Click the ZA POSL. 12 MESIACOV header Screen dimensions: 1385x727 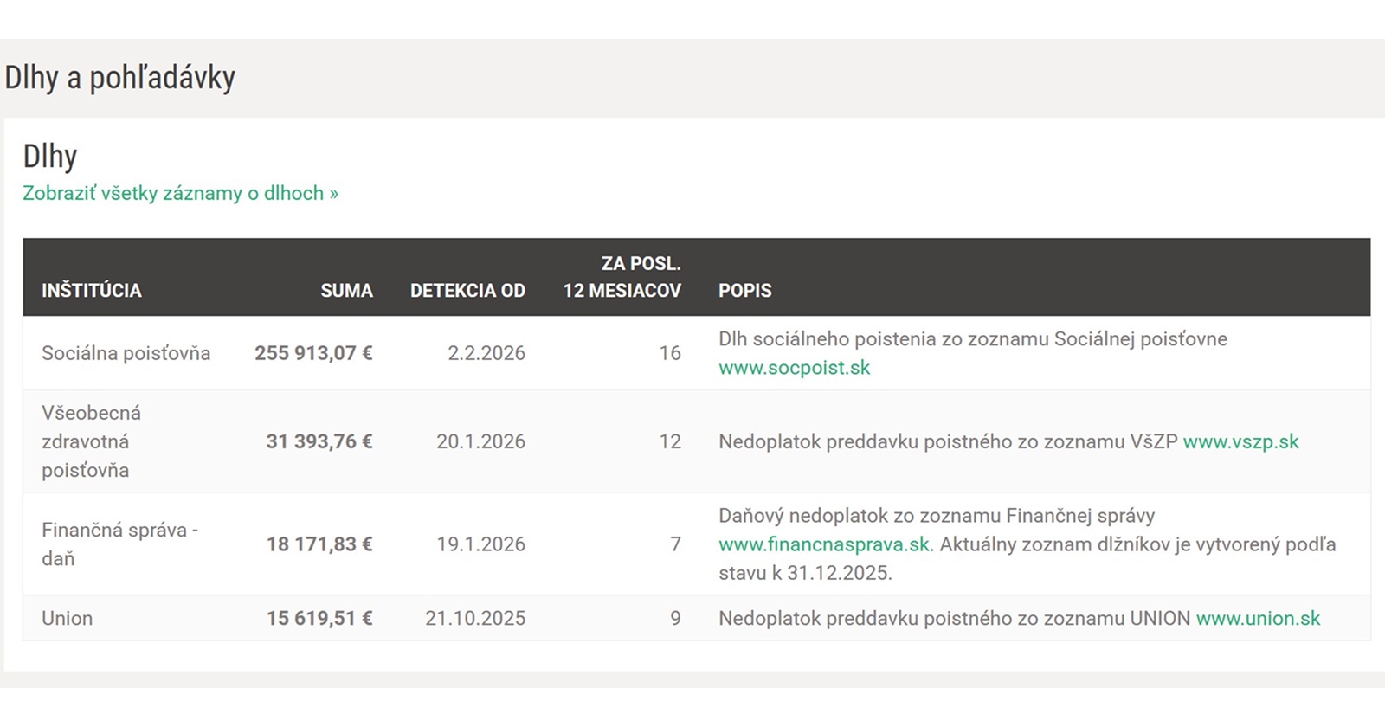[622, 277]
